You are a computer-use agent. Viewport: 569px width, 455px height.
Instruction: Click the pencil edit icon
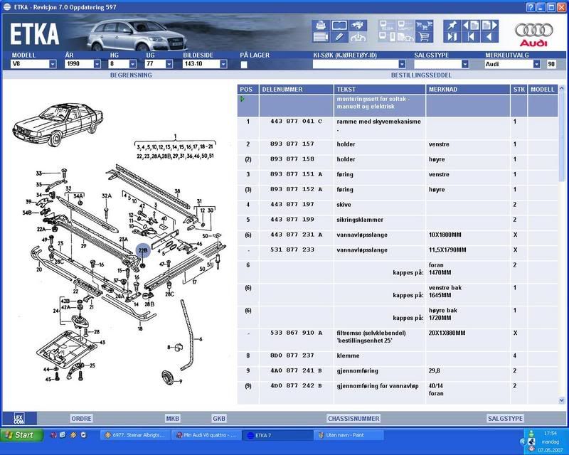339,38
